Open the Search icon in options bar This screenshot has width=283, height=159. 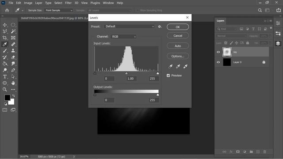click(x=260, y=10)
